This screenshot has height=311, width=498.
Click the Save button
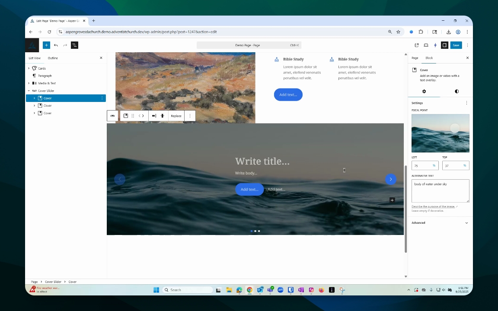(456, 45)
